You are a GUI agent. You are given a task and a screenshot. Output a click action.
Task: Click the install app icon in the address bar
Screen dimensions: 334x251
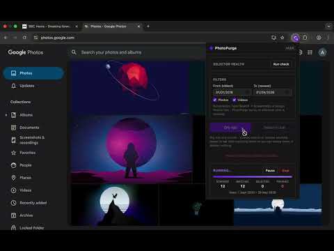(x=273, y=38)
